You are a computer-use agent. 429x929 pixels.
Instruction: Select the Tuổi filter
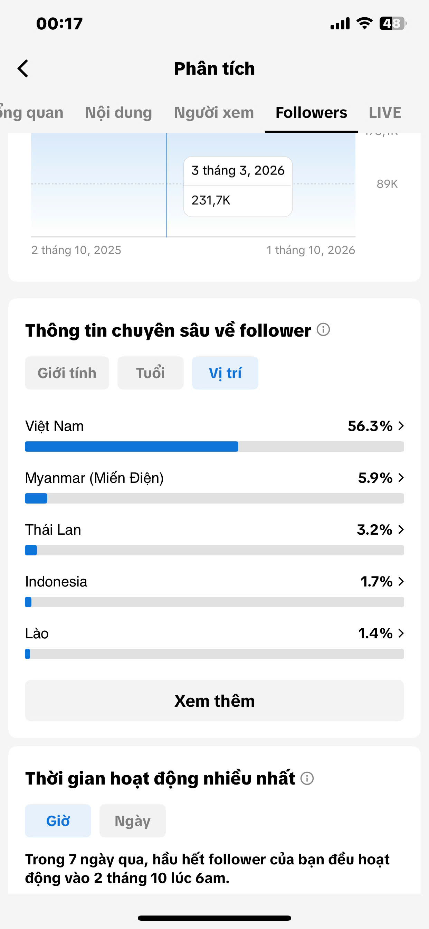click(150, 373)
